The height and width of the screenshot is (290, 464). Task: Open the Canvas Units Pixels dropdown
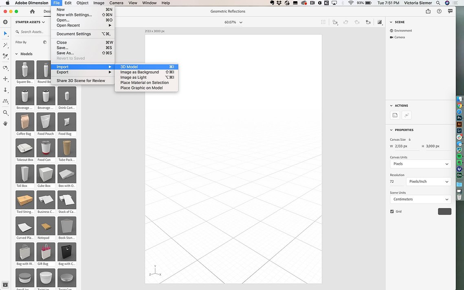420,164
